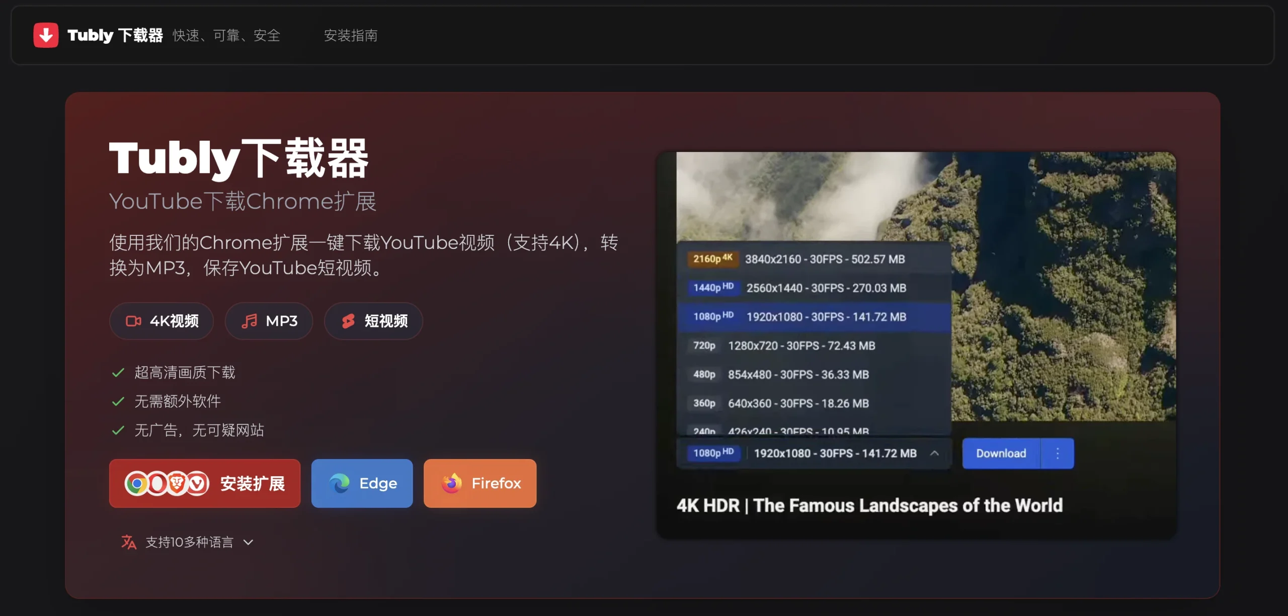Image resolution: width=1288 pixels, height=616 pixels.
Task: Click the music note icon in MP3 pill
Action: click(249, 321)
